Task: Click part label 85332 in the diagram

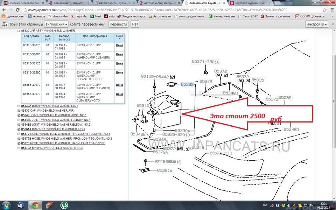Action: (187, 84)
